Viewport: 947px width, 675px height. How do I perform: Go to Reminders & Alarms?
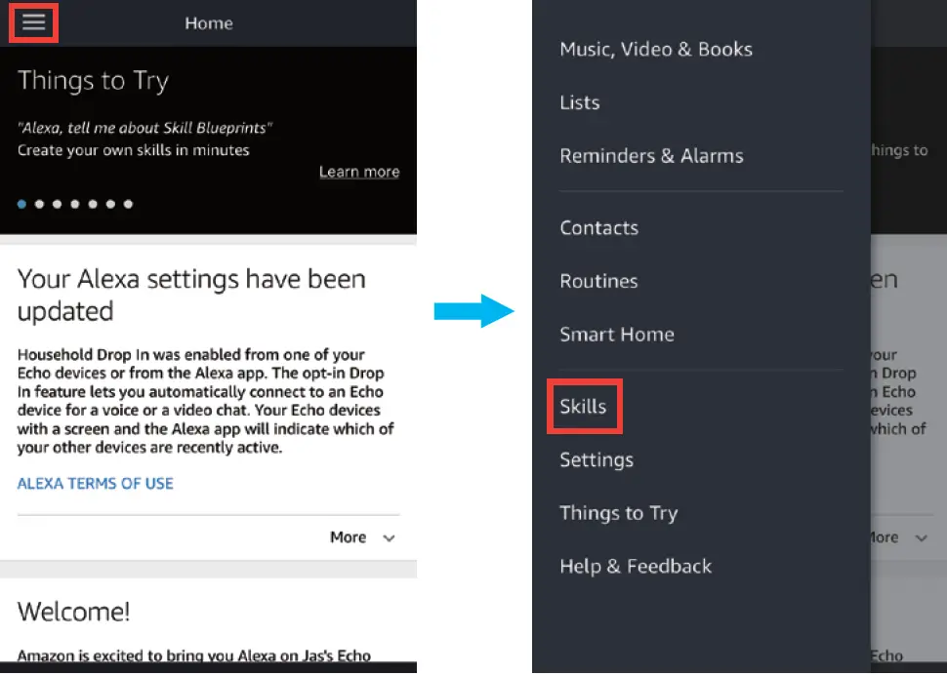[651, 156]
